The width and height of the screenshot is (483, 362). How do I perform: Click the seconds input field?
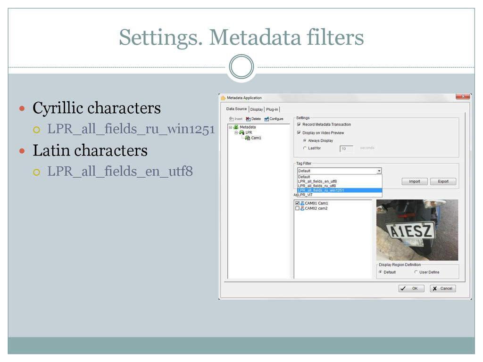(x=346, y=148)
